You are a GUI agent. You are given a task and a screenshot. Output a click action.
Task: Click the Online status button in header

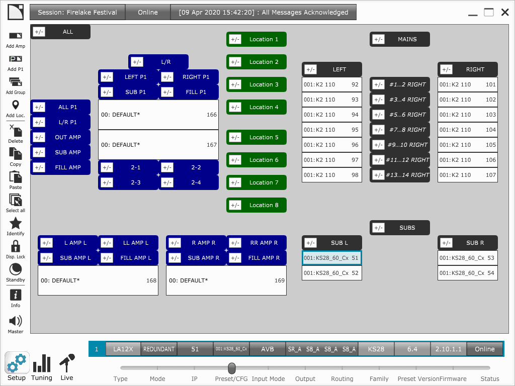click(148, 13)
